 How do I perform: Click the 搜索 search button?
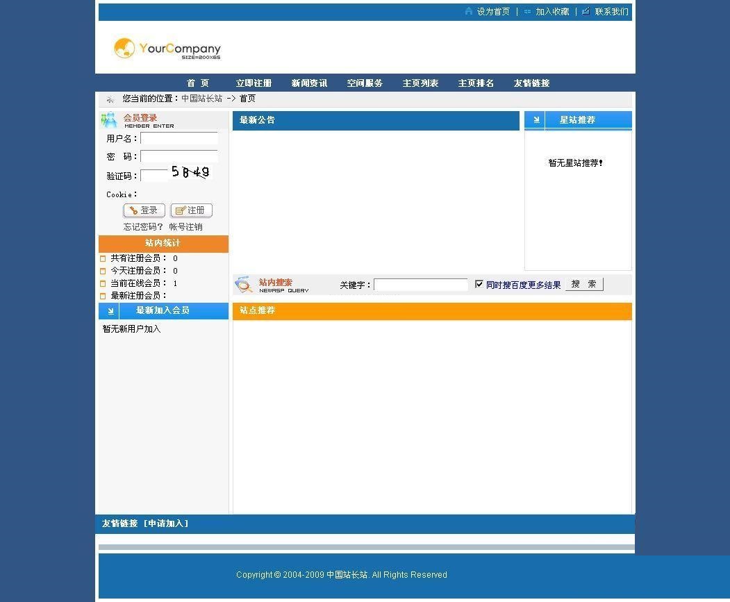584,284
